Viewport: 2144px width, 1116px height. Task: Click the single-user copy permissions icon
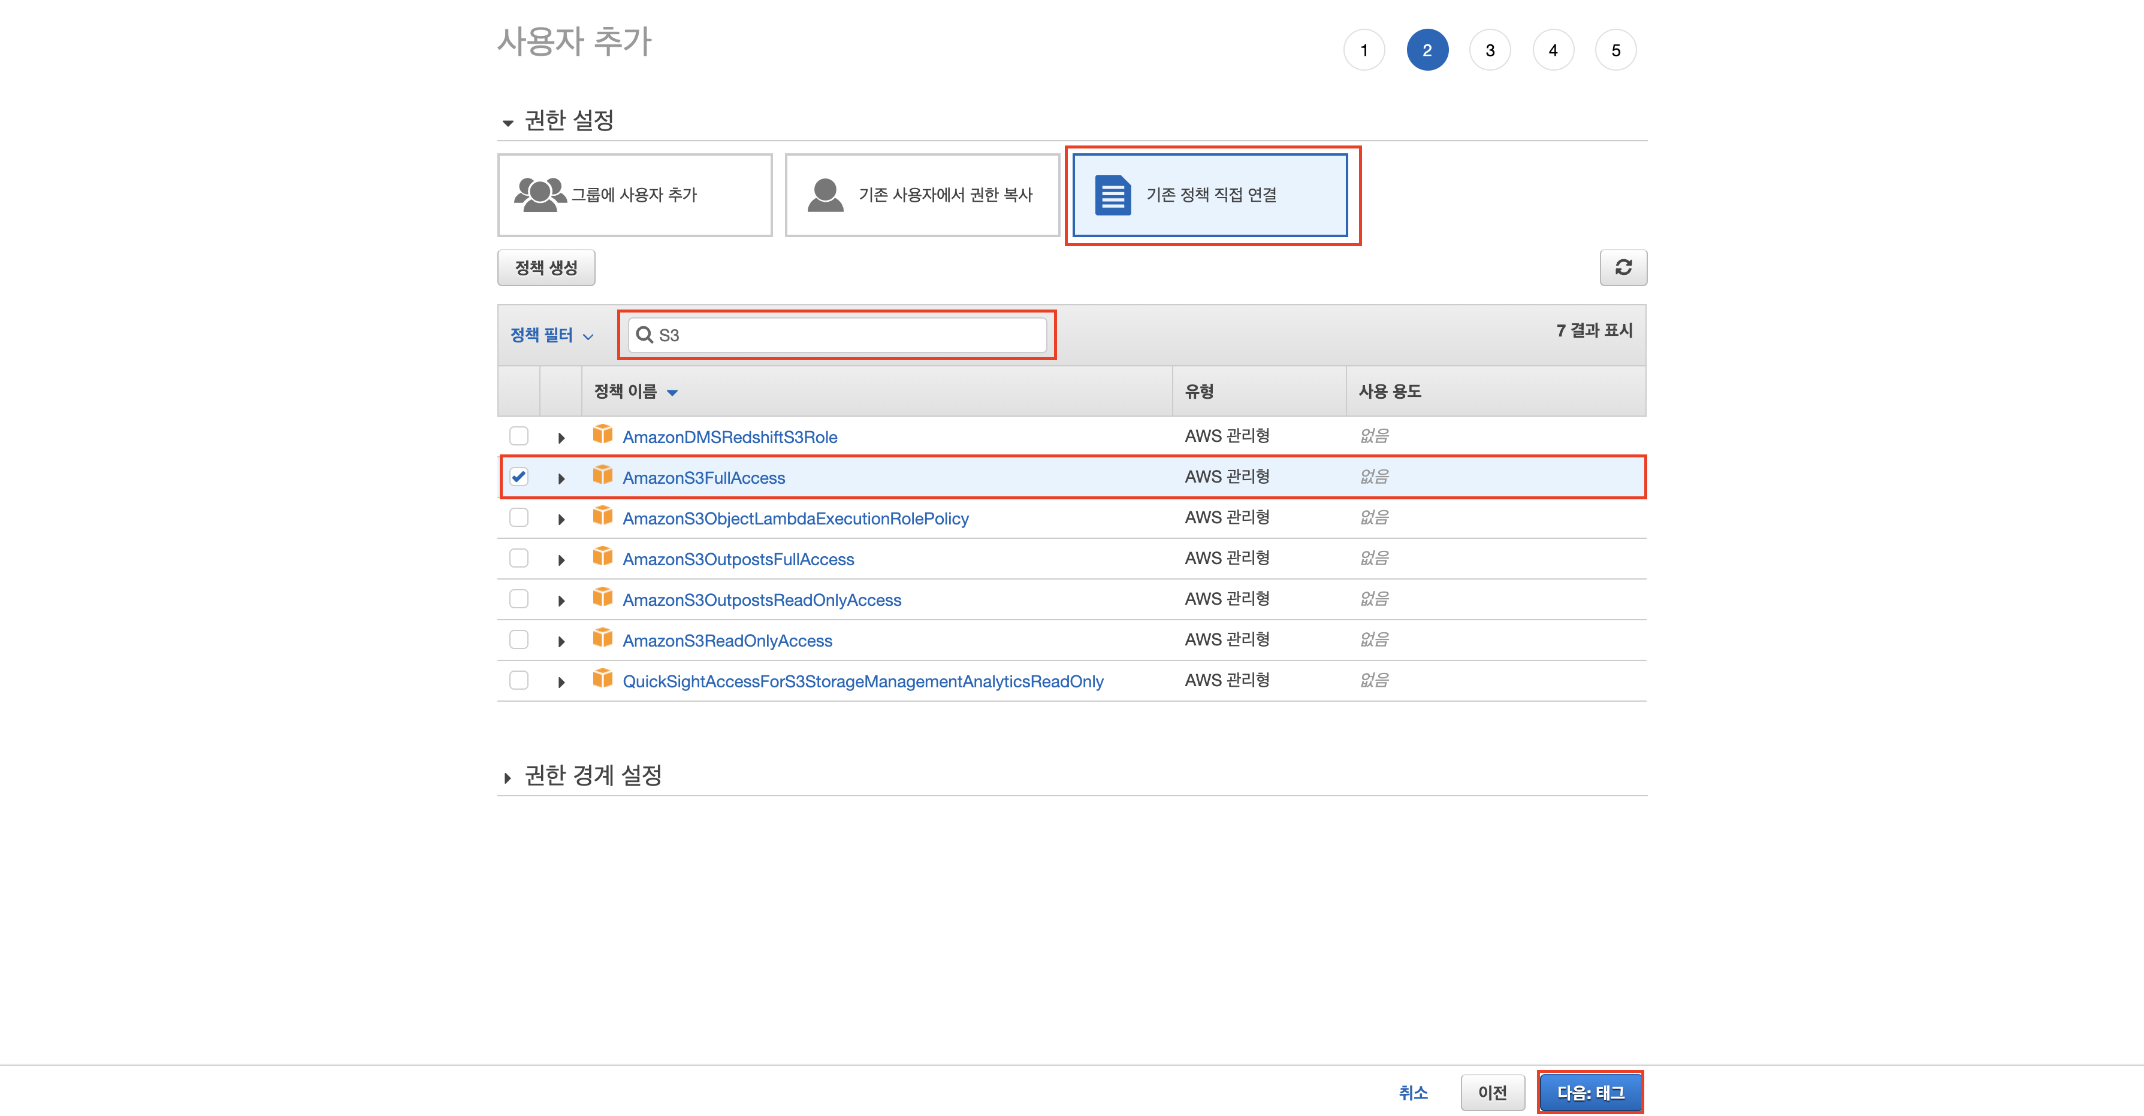click(825, 195)
